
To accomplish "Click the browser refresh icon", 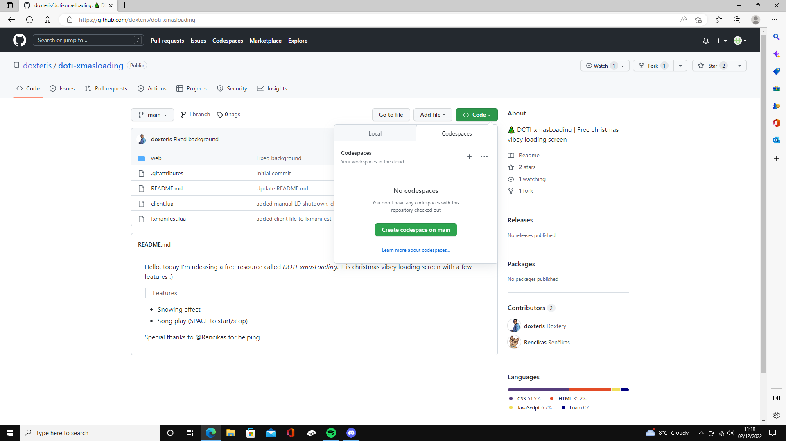I will pyautogui.click(x=29, y=20).
